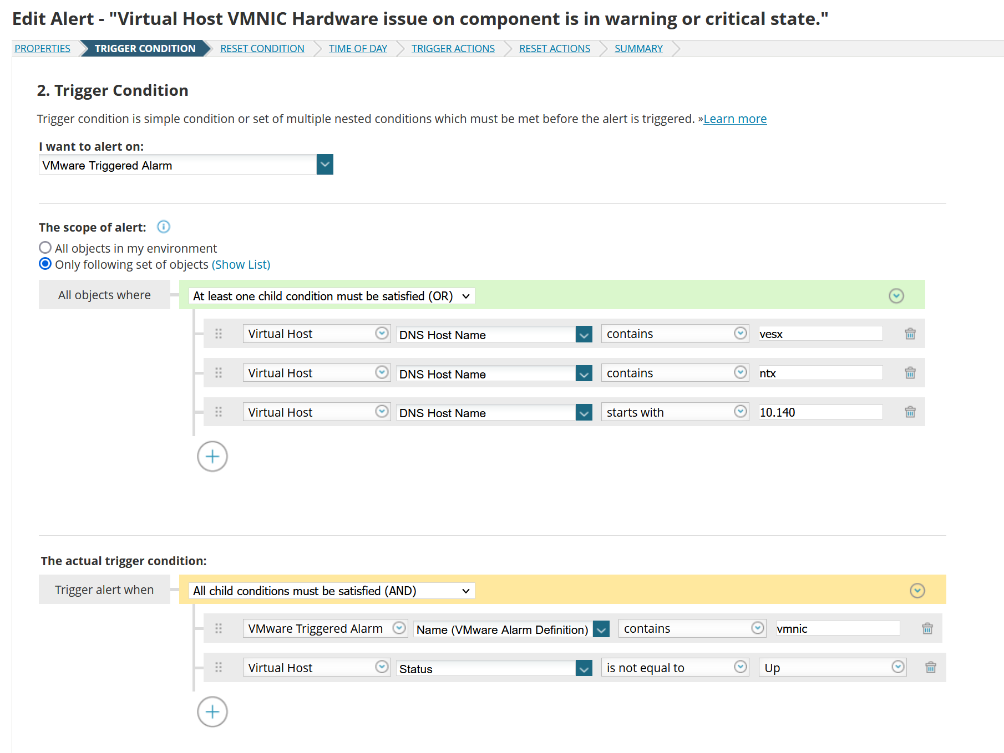This screenshot has width=1004, height=753.
Task: Delete the 'vesx' scope condition row
Action: point(910,334)
